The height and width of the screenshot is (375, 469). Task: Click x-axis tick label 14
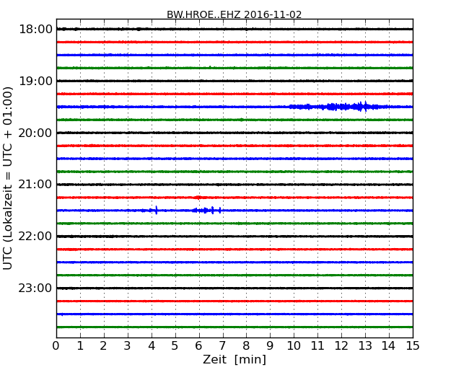(x=389, y=345)
